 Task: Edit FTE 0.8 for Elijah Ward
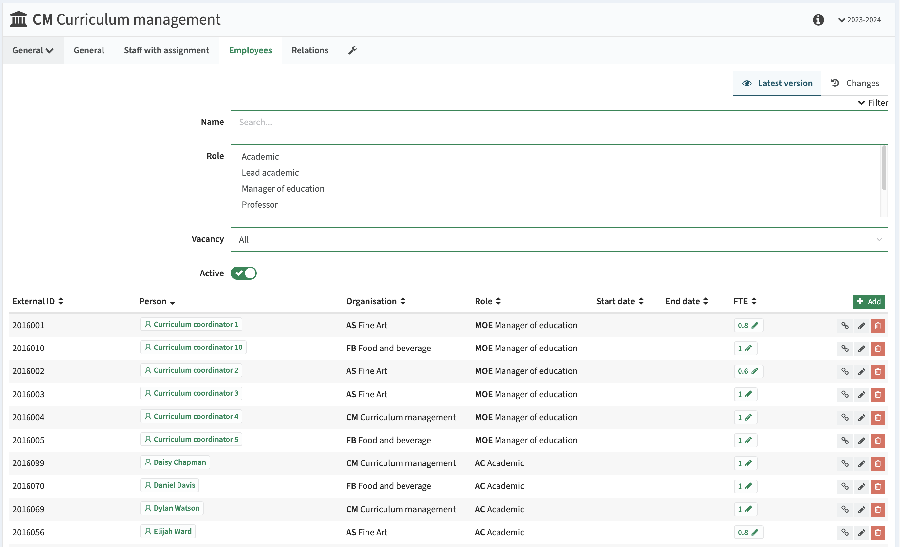point(748,532)
